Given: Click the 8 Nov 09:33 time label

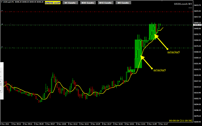Looking at the screenshot, I should (x=16, y=124).
